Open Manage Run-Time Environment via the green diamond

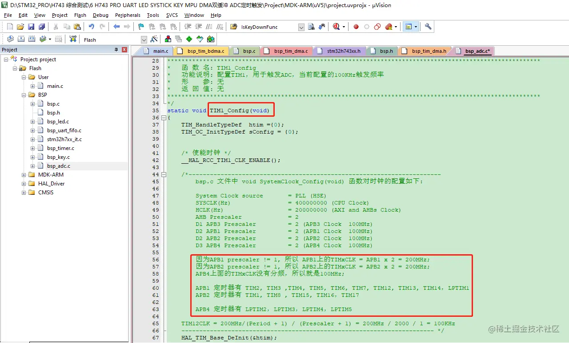pos(189,39)
